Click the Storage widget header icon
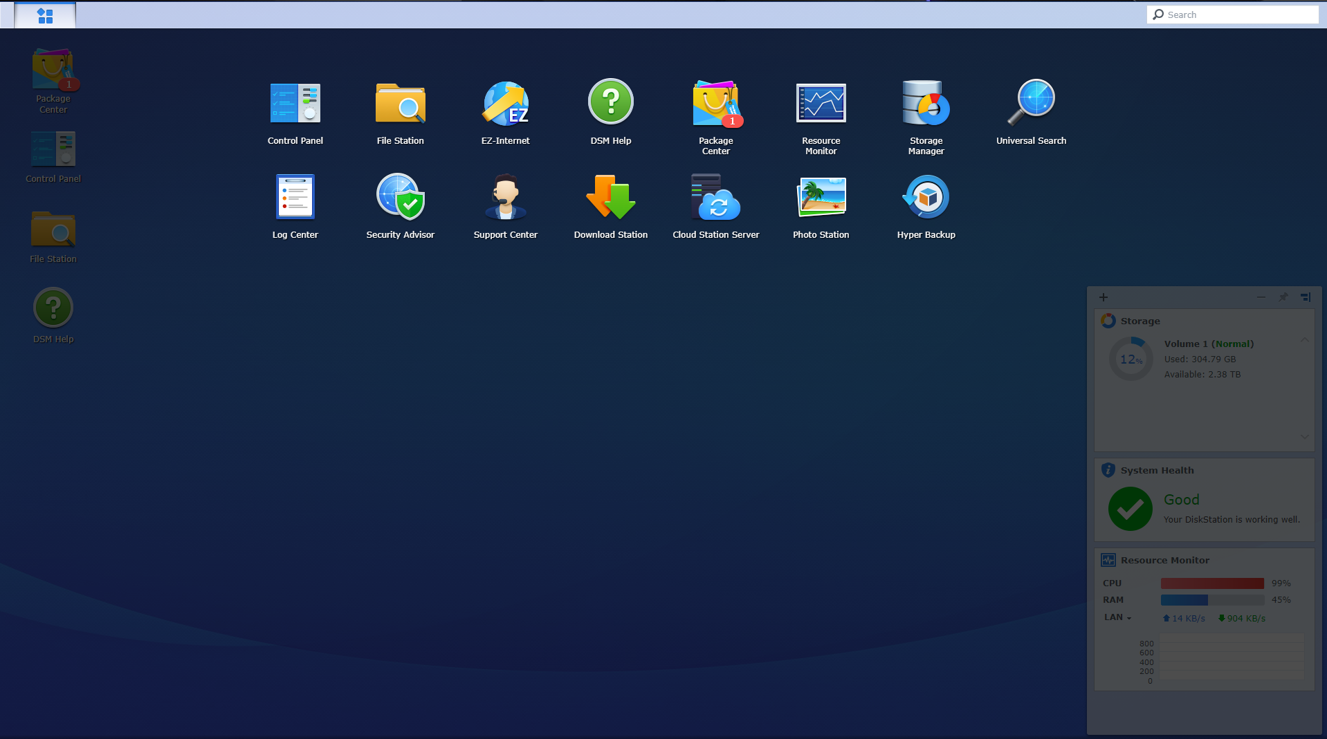This screenshot has width=1327, height=739. click(x=1108, y=321)
